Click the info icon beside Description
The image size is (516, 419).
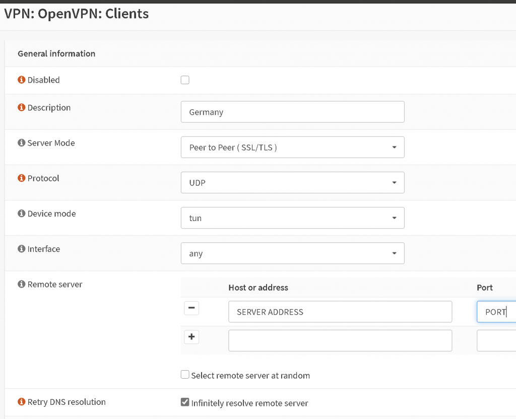[21, 107]
